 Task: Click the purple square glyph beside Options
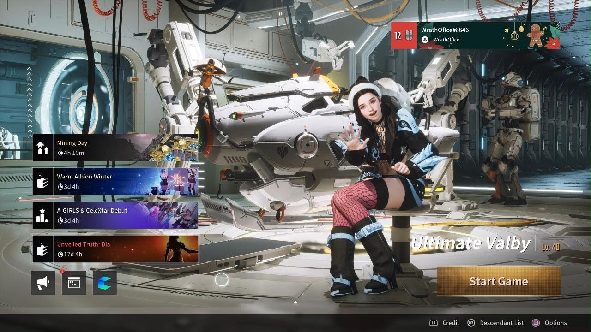click(536, 323)
